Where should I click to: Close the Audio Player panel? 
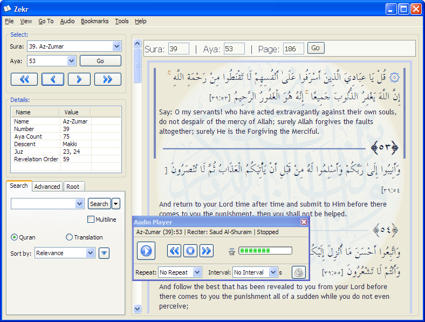pos(304,222)
